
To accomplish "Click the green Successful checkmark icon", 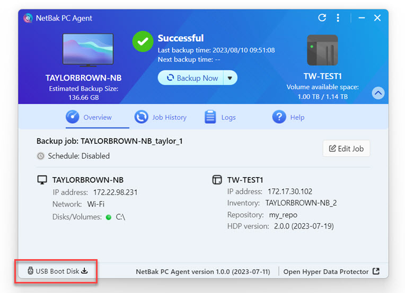I will click(143, 41).
